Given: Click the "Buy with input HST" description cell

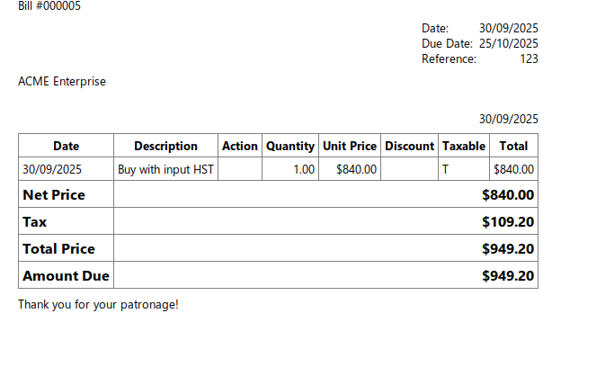Looking at the screenshot, I should [165, 168].
